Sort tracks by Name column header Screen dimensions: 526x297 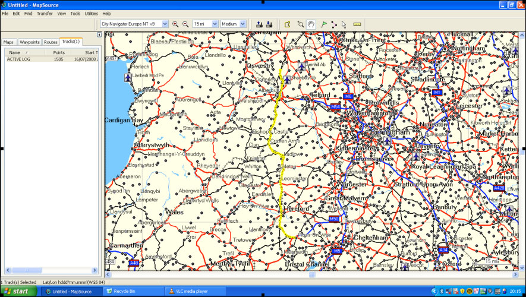click(24, 52)
